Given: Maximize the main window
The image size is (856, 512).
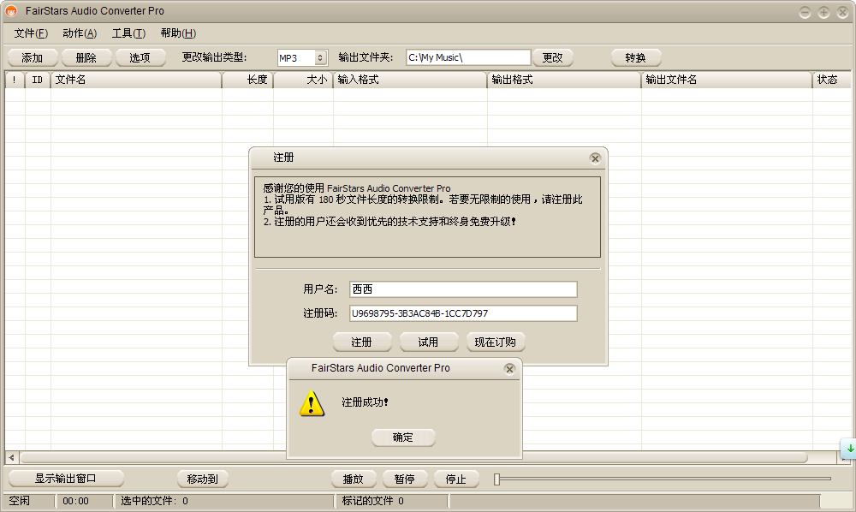Looking at the screenshot, I should [823, 12].
